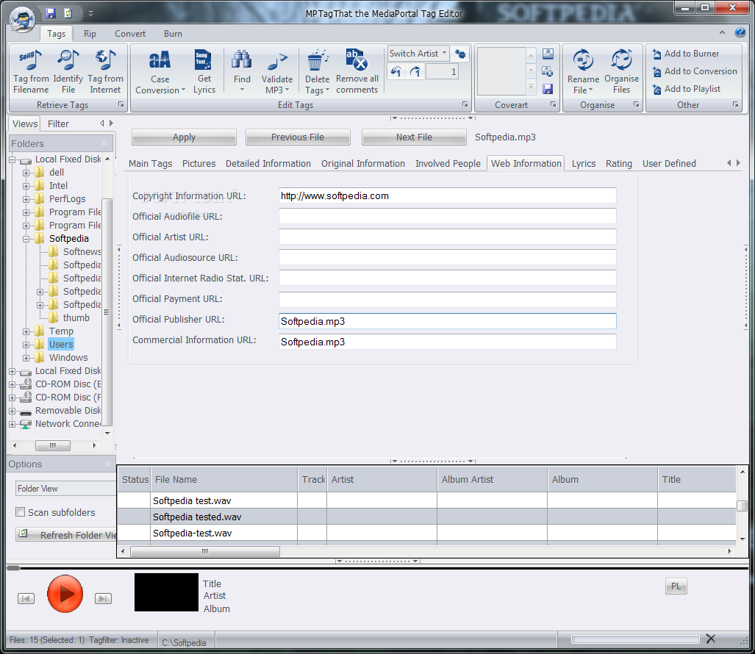Skip to next track in player
Screen dimensions: 755x654
click(x=103, y=599)
